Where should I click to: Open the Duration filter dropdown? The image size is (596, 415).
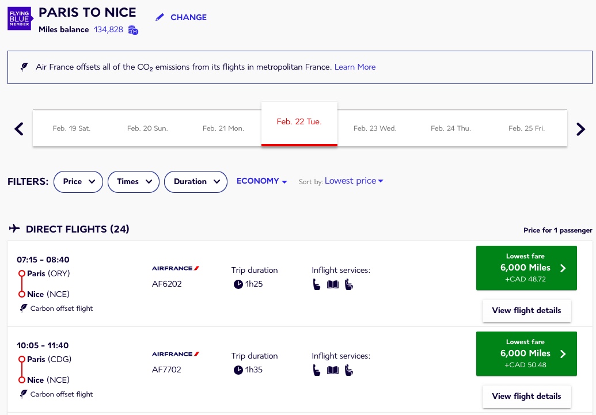pos(196,182)
